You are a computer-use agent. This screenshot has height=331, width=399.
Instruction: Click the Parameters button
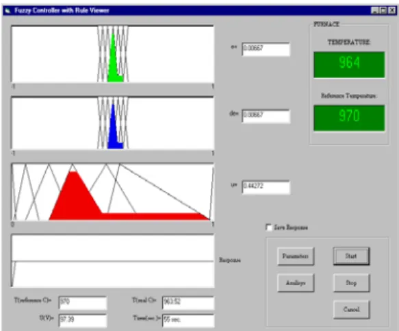pyautogui.click(x=296, y=256)
